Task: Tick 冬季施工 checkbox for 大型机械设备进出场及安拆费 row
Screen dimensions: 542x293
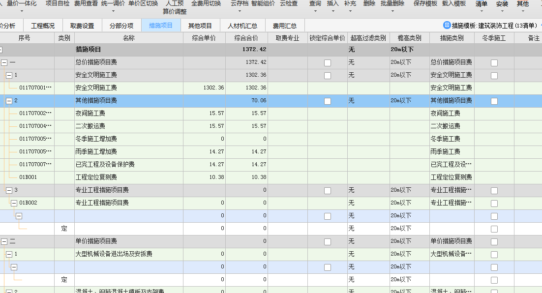Action: [x=494, y=254]
